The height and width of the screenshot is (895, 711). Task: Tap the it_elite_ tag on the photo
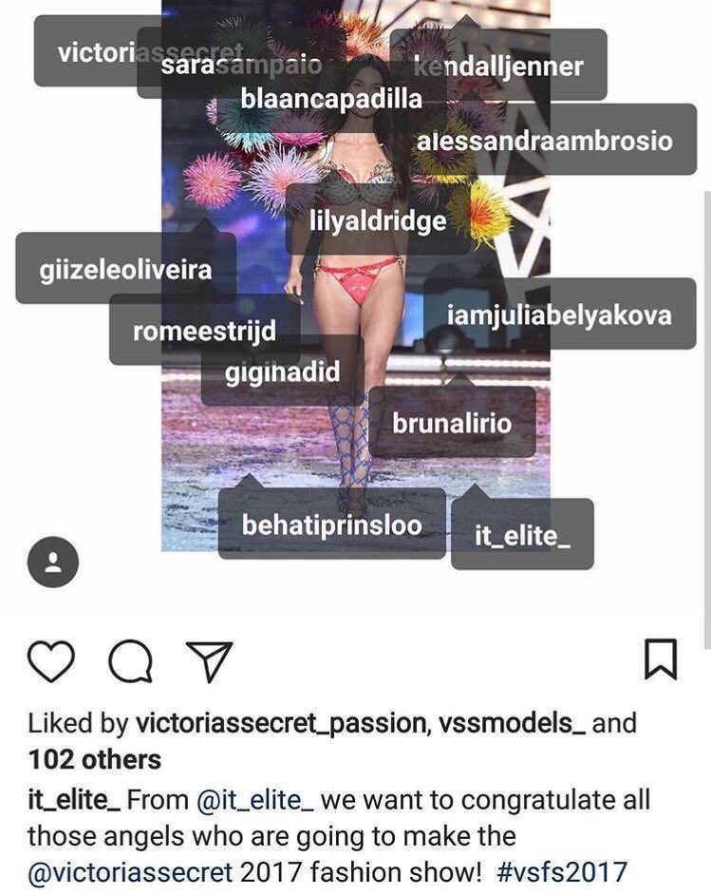coord(522,534)
